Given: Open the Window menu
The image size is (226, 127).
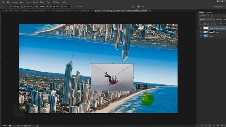Looking at the screenshot, I should [x=56, y=2].
